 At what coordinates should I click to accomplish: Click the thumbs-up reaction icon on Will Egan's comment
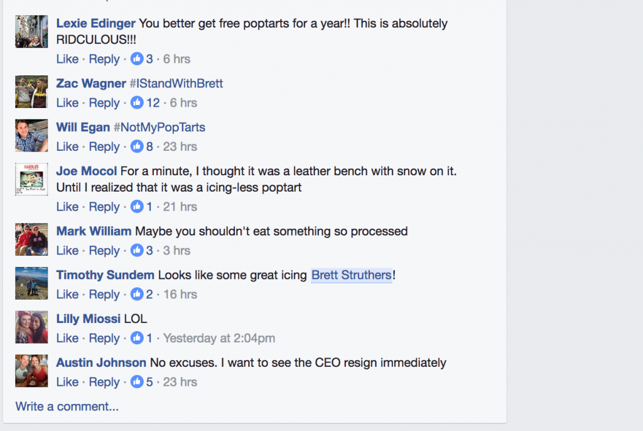click(x=137, y=146)
